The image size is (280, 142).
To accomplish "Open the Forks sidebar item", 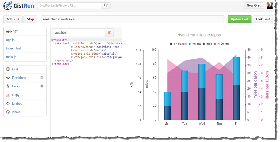I will 16,86.
